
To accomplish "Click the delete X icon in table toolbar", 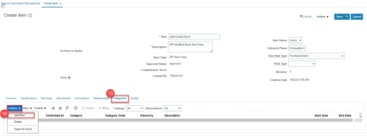I will (60, 108).
